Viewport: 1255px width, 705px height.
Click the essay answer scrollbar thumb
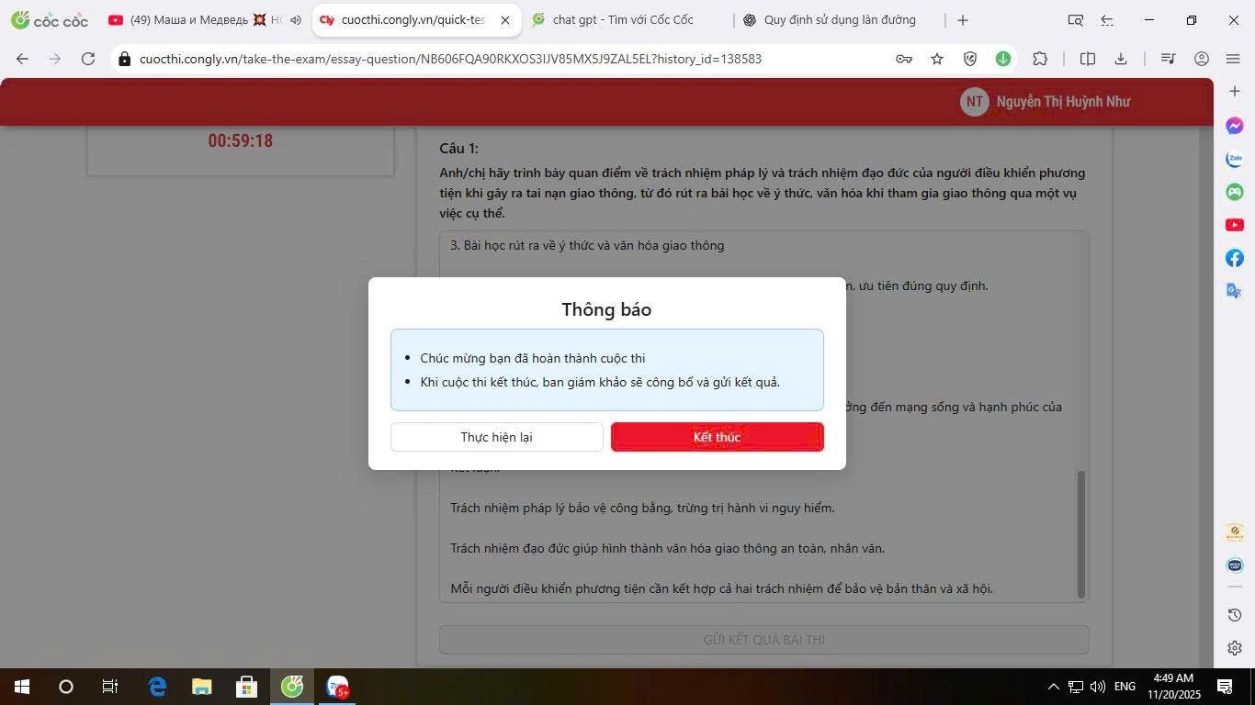pos(1081,532)
